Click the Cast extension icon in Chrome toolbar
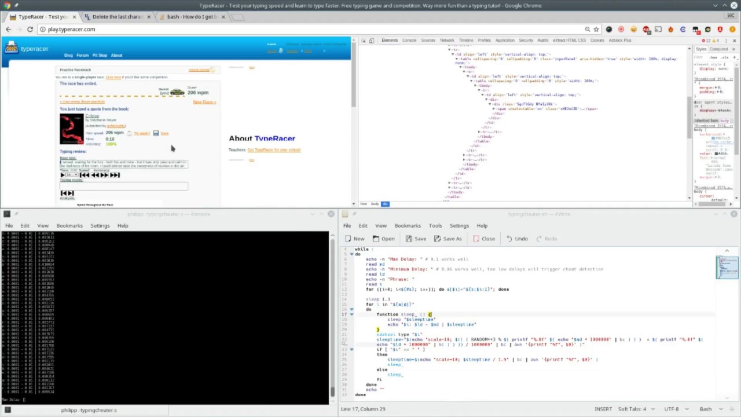 coord(658,29)
